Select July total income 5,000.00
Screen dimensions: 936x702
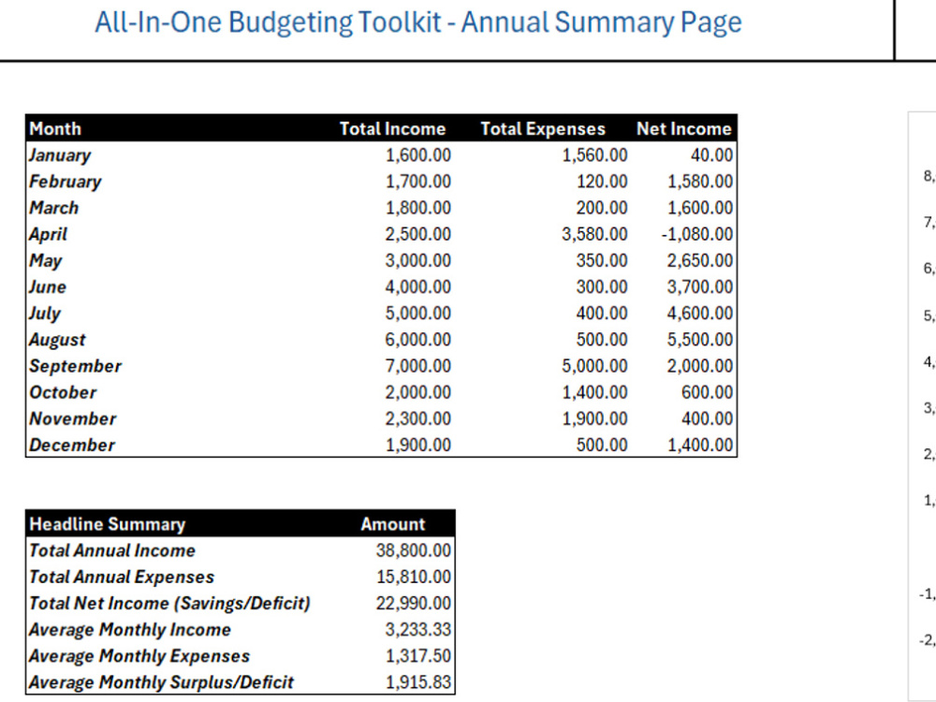pyautogui.click(x=417, y=313)
